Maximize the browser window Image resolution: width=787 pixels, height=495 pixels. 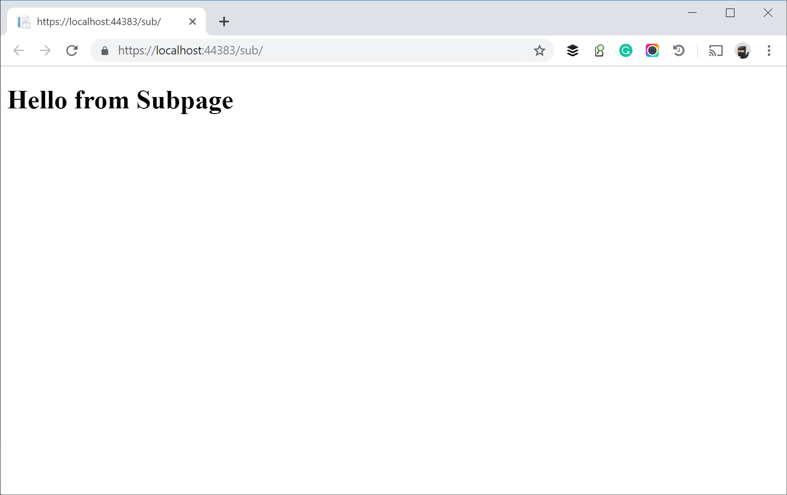pyautogui.click(x=730, y=13)
